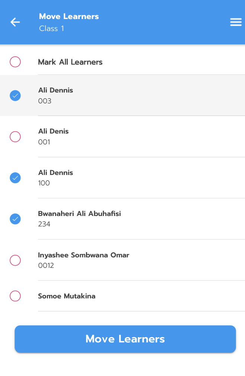
Task: Tap the Class 1 subtitle
Action: coord(51,28)
